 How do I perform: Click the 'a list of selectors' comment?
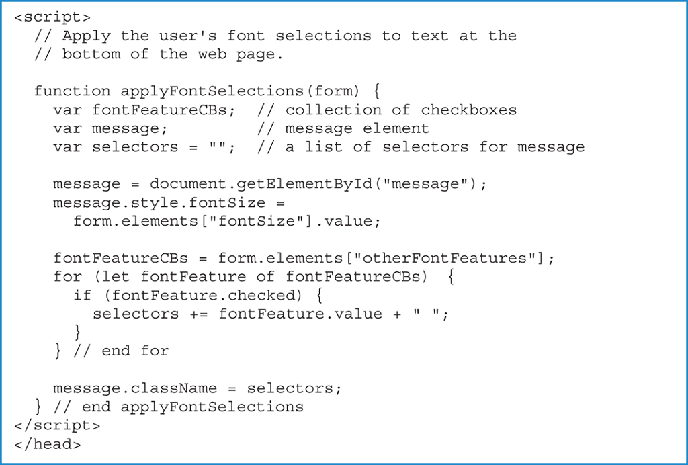[x=421, y=147]
